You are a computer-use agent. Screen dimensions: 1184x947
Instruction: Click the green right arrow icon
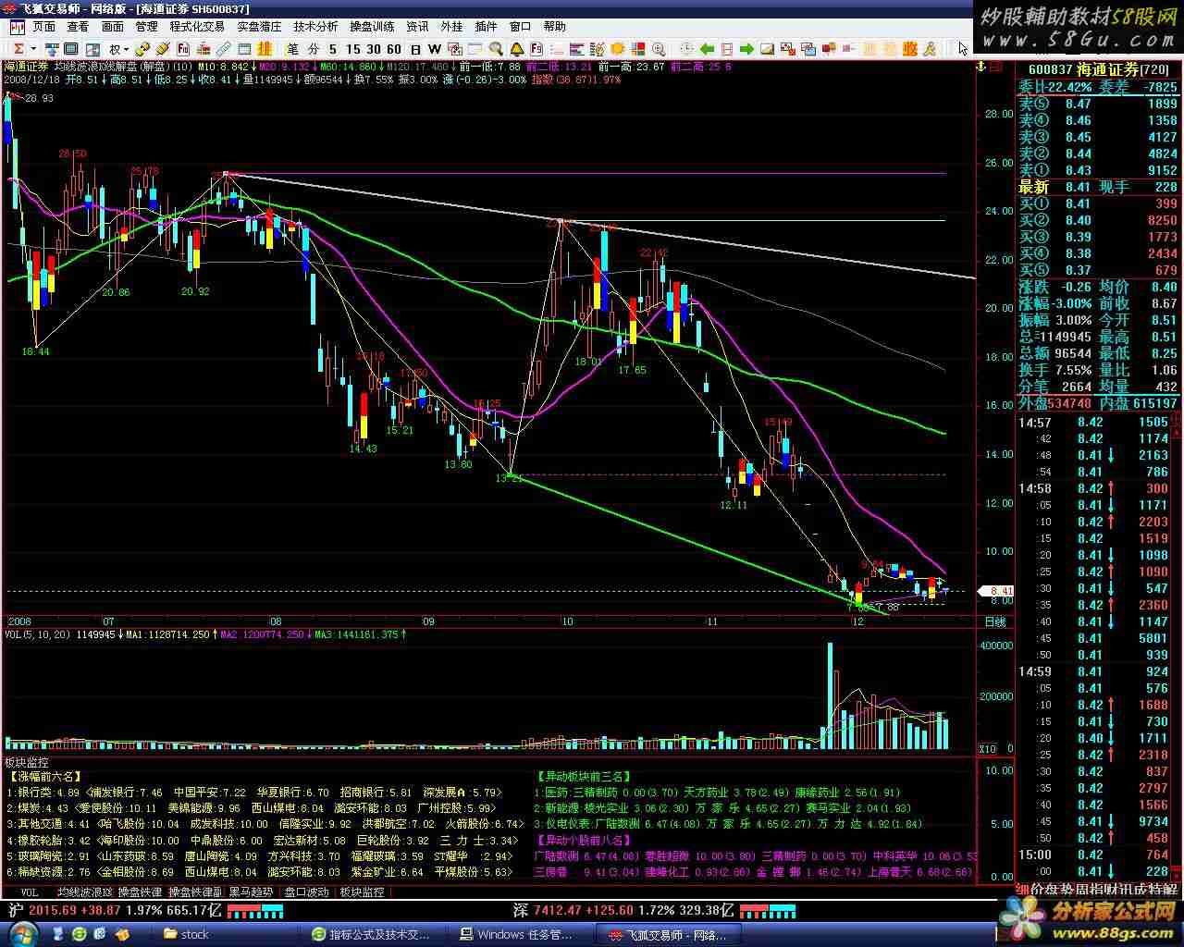[x=746, y=48]
